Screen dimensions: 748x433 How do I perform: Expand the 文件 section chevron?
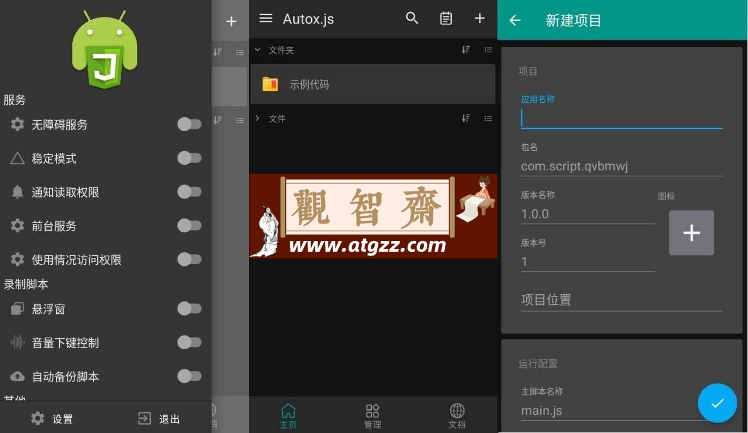(x=258, y=119)
